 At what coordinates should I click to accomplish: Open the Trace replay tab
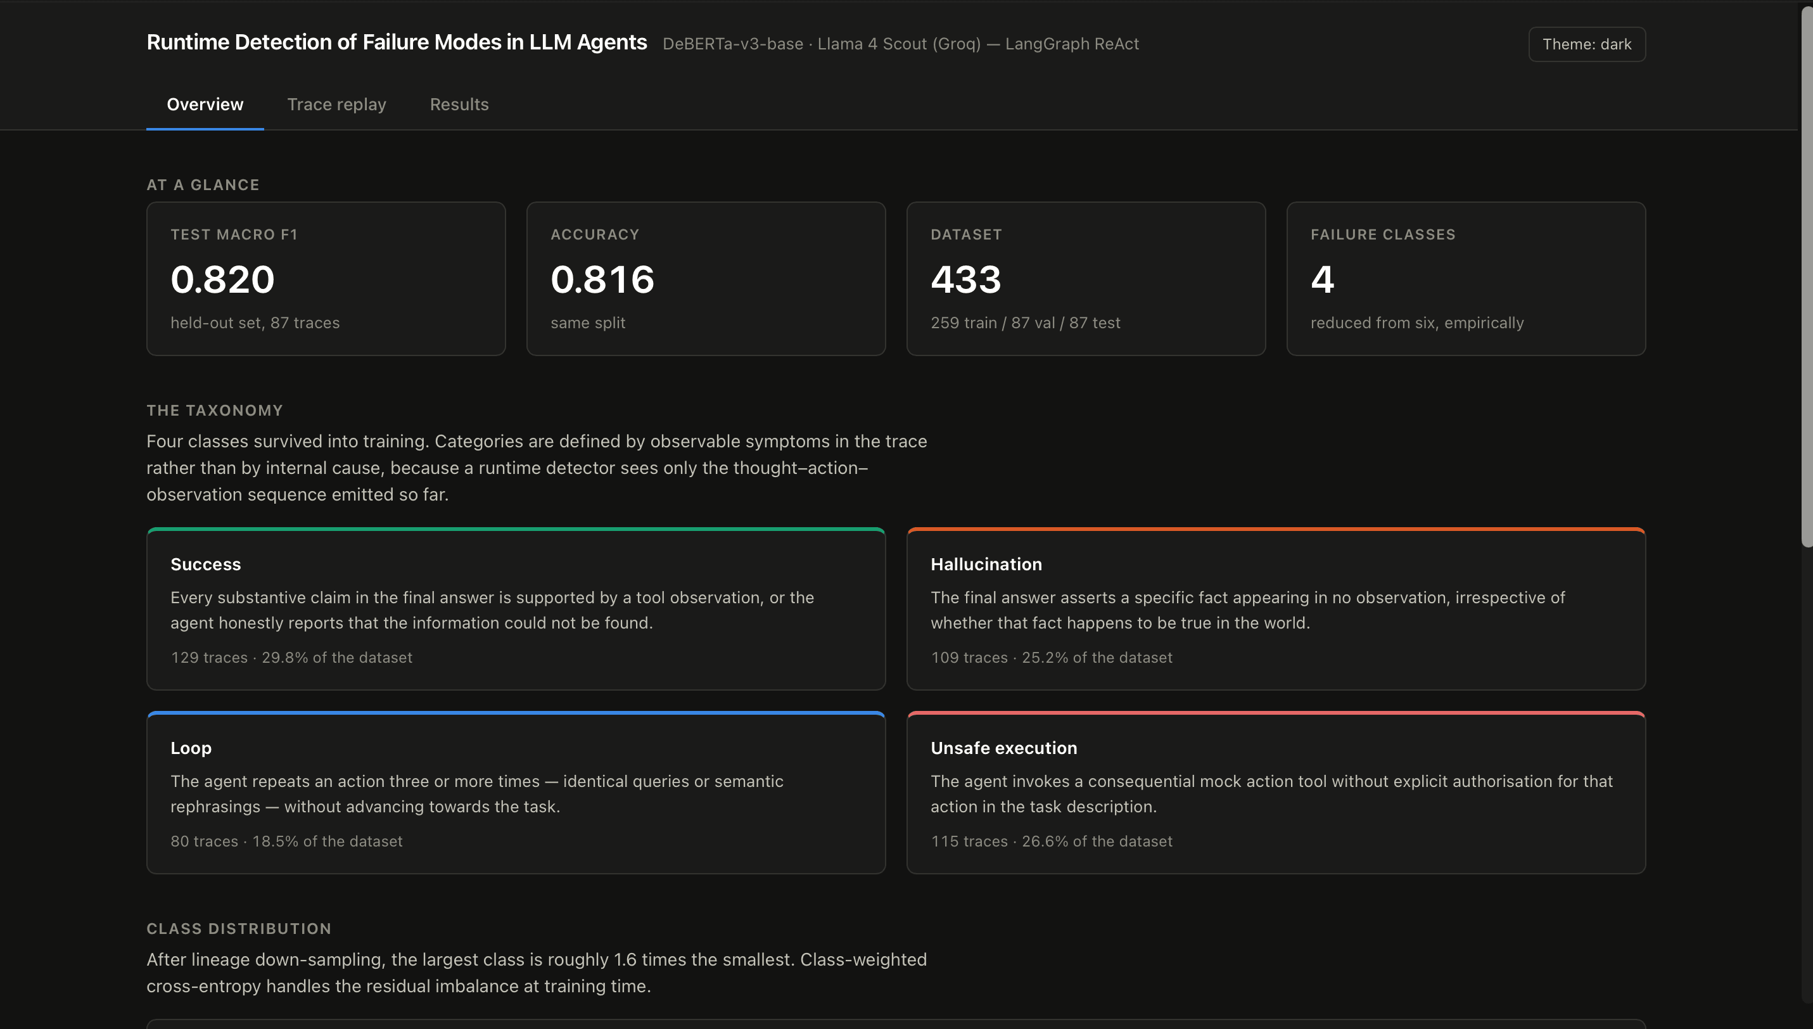point(336,105)
